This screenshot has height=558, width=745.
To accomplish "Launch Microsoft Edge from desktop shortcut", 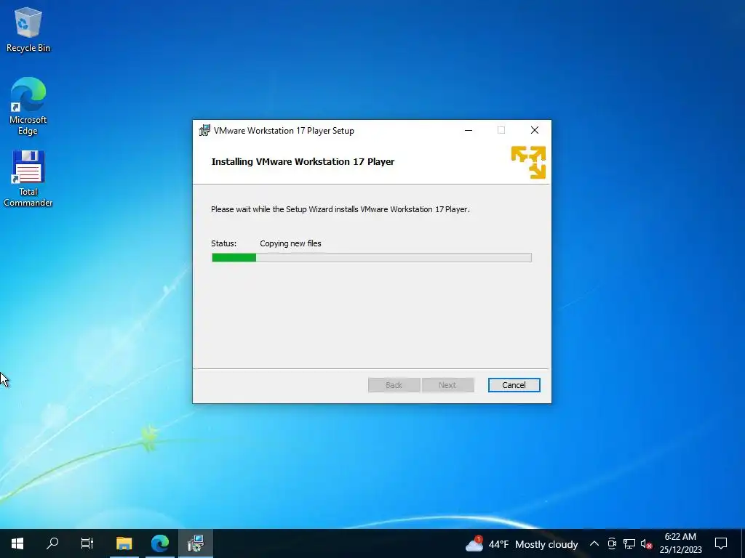I will [28, 106].
